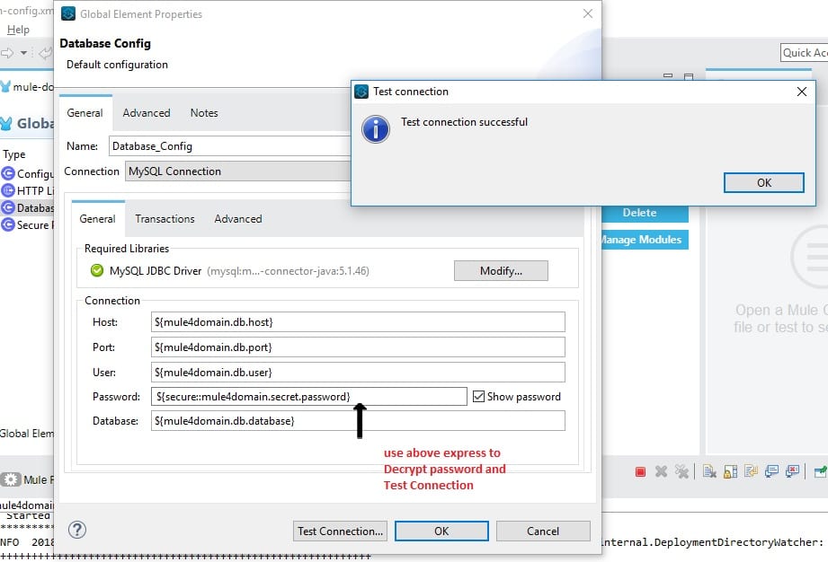The height and width of the screenshot is (562, 828).
Task: Click the Database input field
Action: tap(358, 421)
